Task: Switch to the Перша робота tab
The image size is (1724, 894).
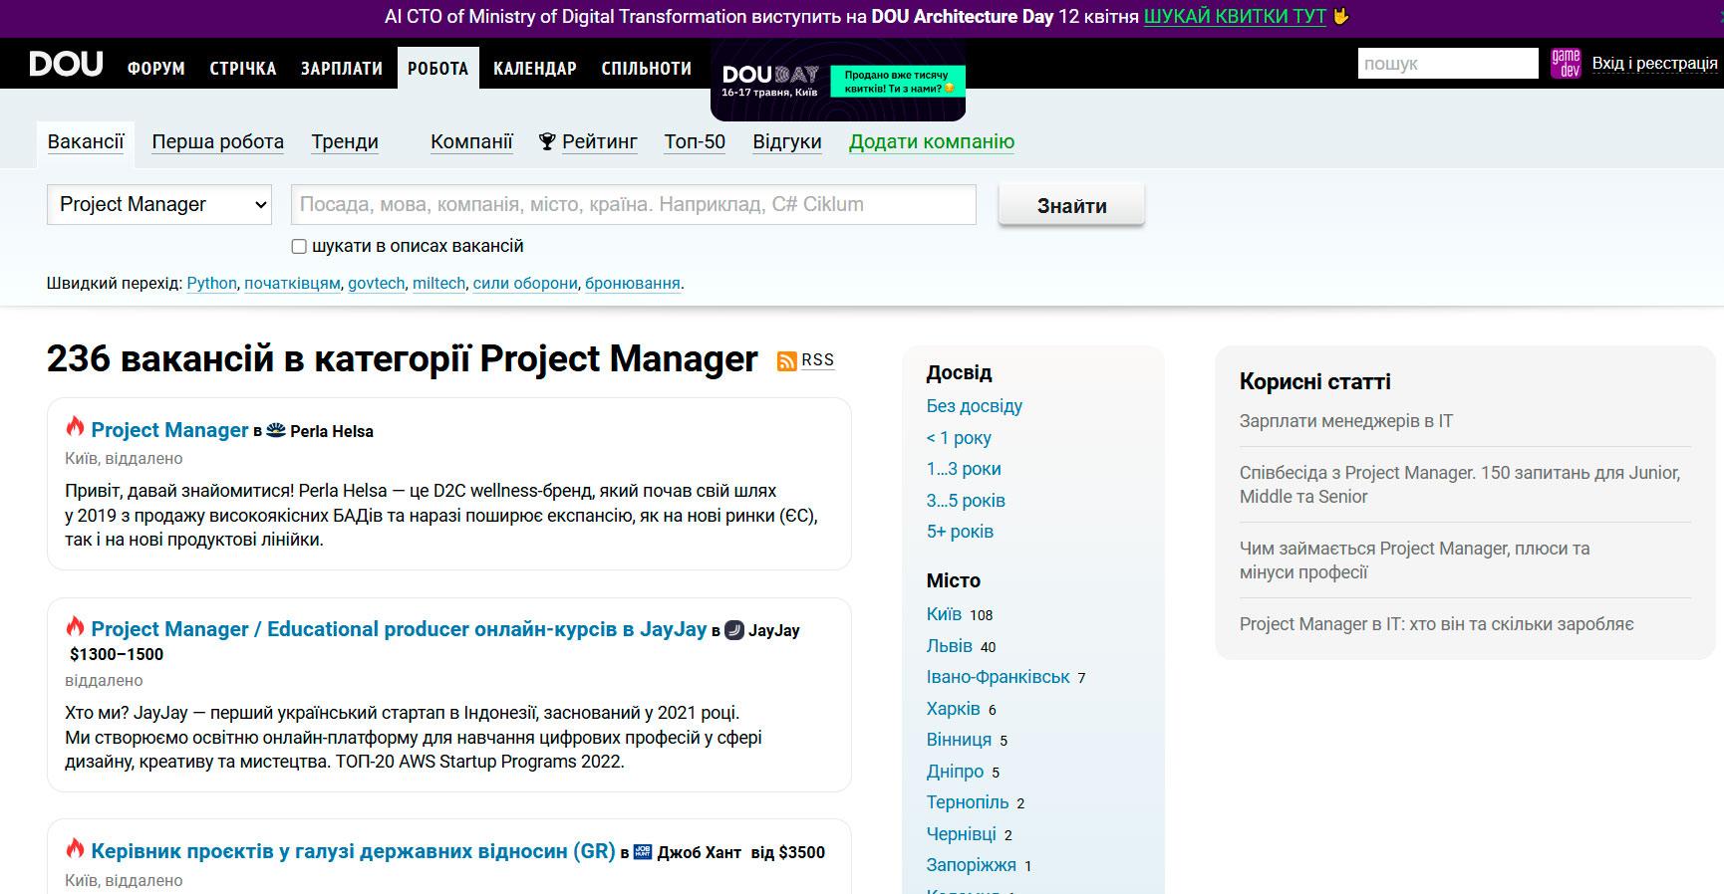Action: 218,142
